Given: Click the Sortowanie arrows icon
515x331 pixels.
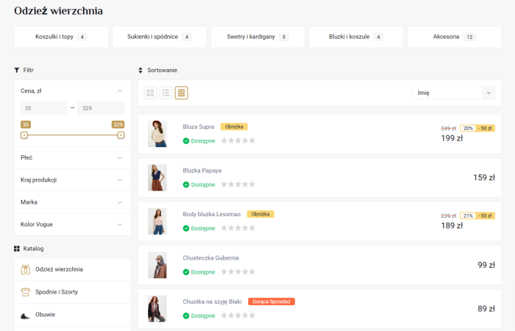Looking at the screenshot, I should (141, 70).
